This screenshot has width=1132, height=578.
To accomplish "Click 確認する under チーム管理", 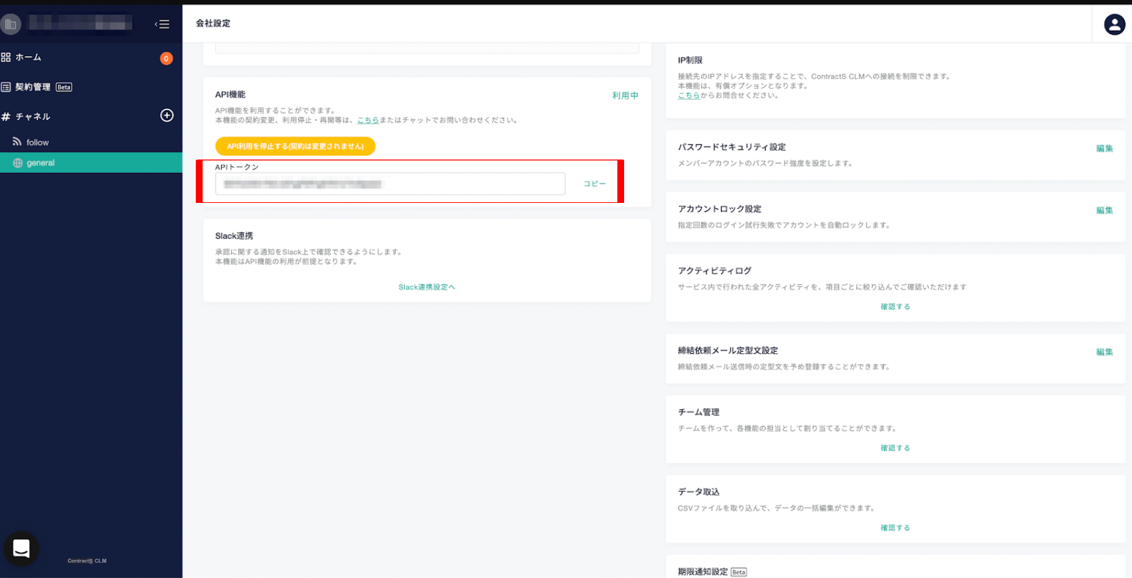I will [x=895, y=449].
